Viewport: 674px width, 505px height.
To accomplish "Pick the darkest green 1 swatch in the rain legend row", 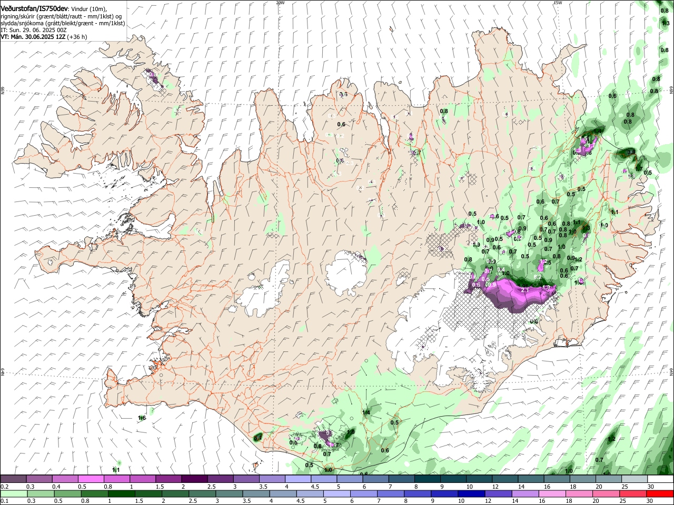I will click(x=121, y=493).
